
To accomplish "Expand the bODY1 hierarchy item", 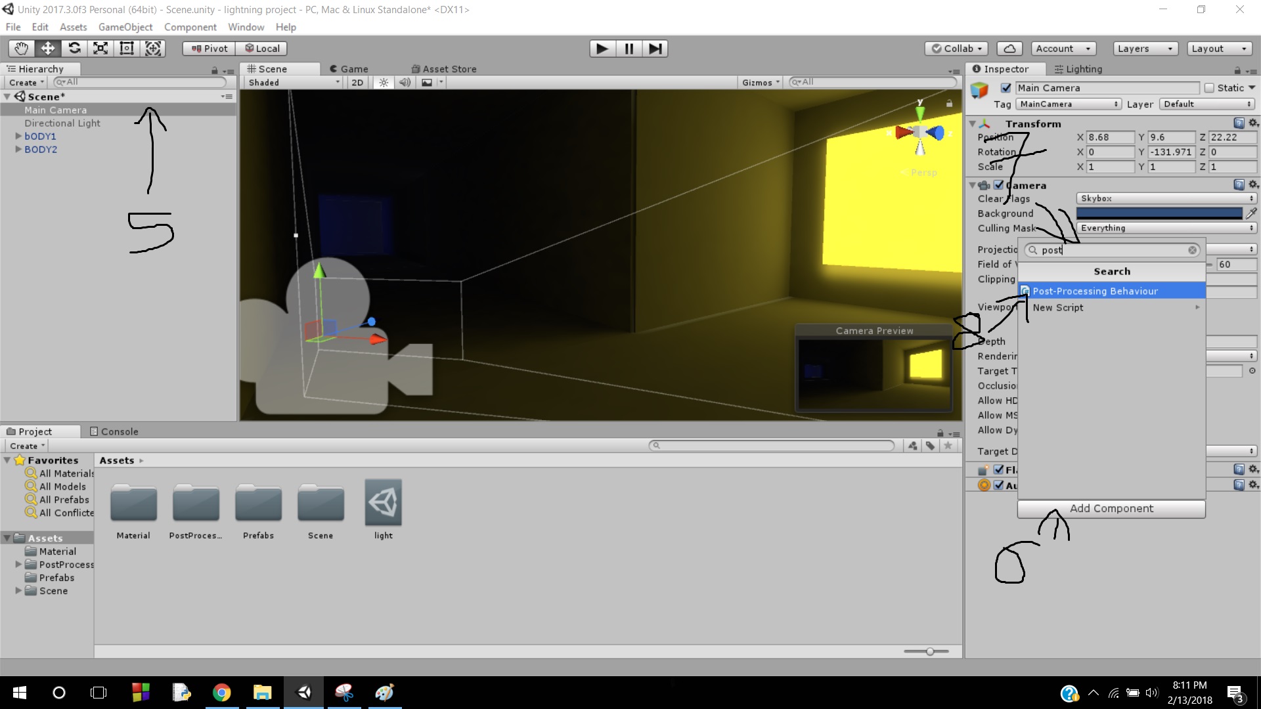I will [x=18, y=137].
